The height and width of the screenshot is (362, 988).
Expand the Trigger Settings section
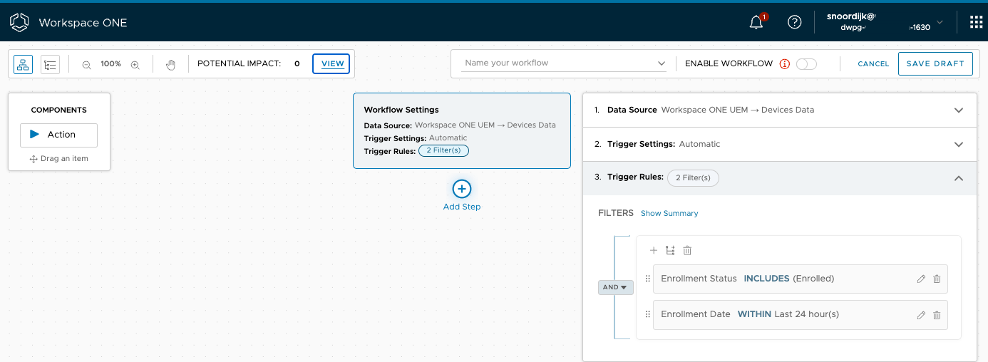959,144
